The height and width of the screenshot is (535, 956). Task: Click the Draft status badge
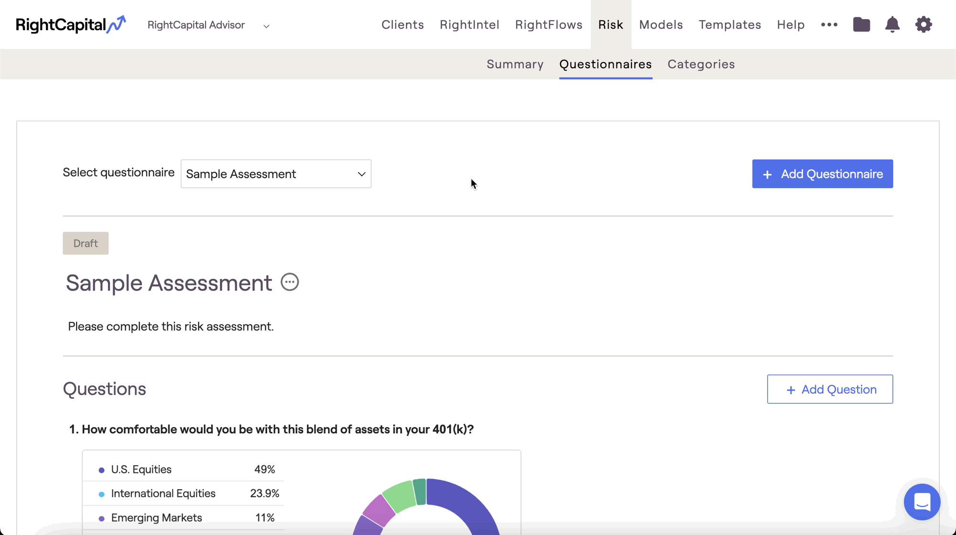click(86, 243)
